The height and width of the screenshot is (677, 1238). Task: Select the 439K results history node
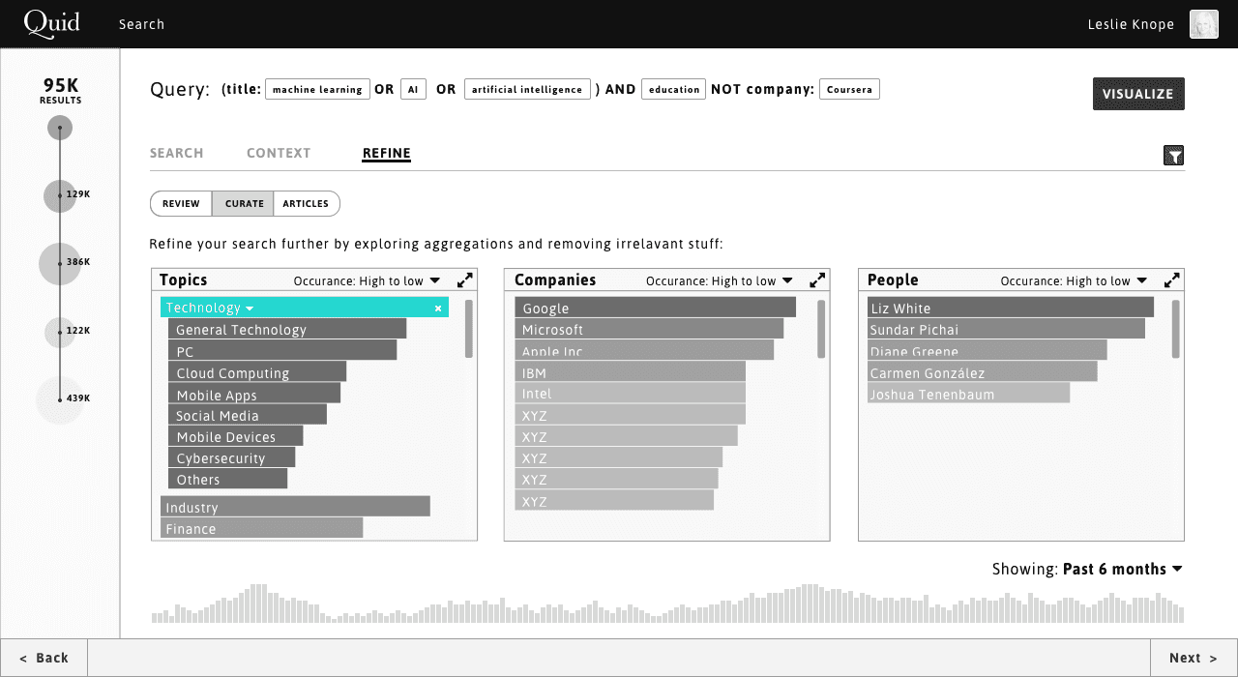[x=60, y=399]
